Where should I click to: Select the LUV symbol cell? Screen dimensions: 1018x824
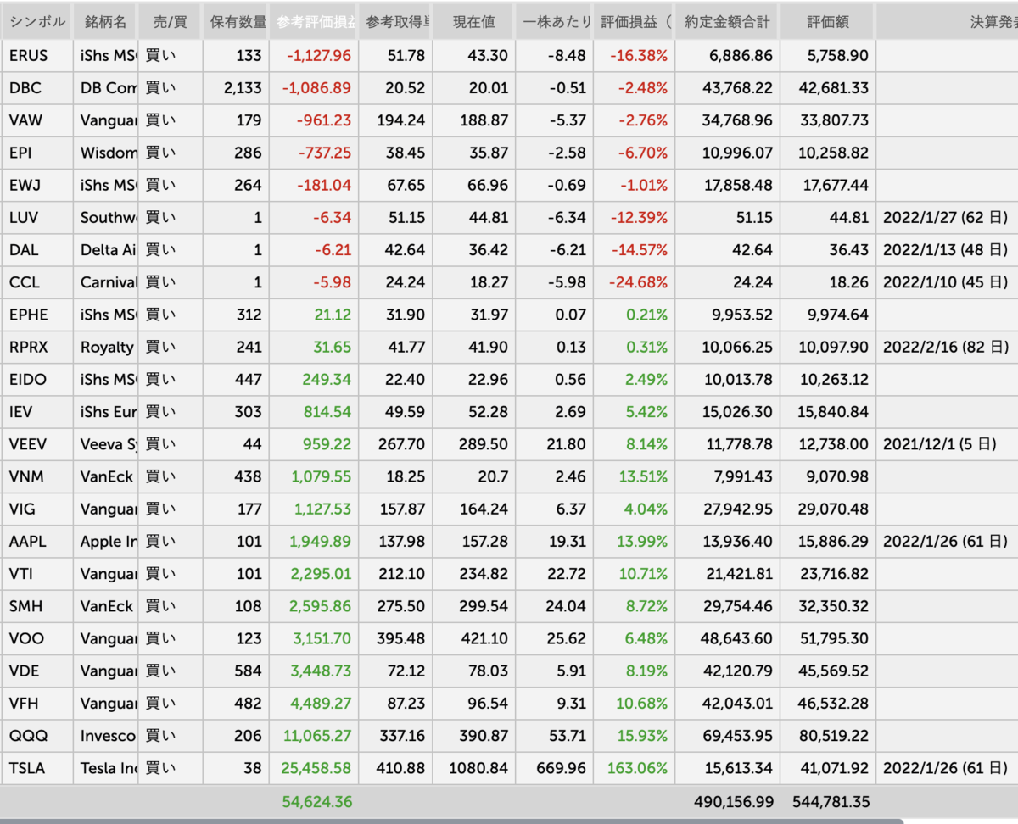[x=36, y=218]
